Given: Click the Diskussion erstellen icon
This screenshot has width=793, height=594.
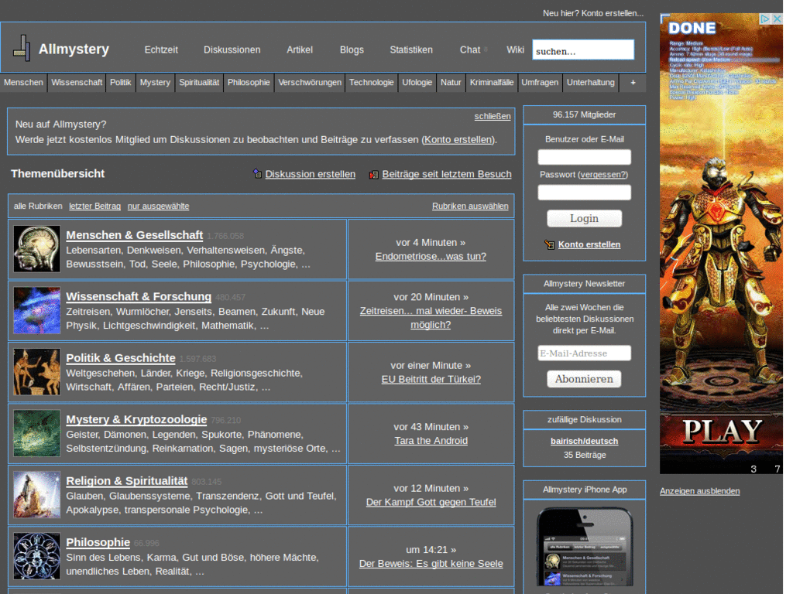Looking at the screenshot, I should (257, 174).
